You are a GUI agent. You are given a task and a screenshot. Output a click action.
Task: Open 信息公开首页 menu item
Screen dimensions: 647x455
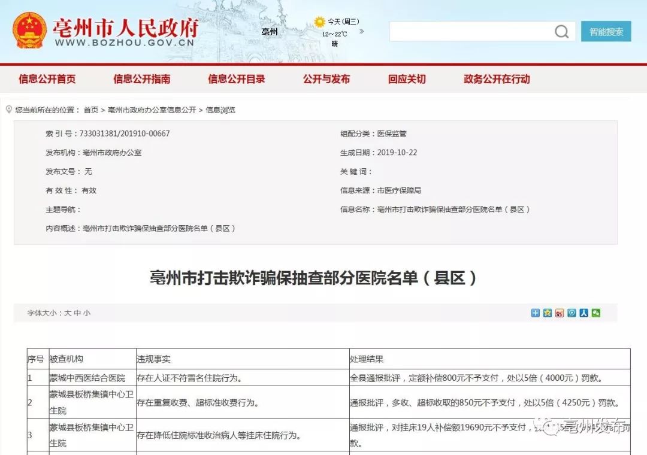tap(47, 79)
